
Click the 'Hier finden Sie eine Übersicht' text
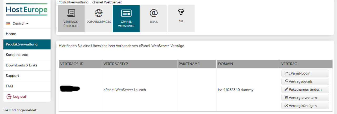point(122,46)
